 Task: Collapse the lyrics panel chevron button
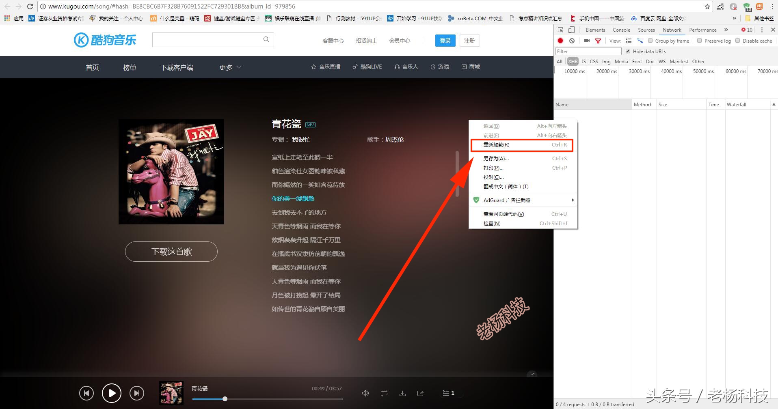pyautogui.click(x=532, y=374)
